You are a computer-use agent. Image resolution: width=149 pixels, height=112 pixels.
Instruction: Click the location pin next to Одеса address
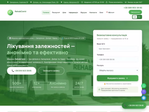point(61,2)
